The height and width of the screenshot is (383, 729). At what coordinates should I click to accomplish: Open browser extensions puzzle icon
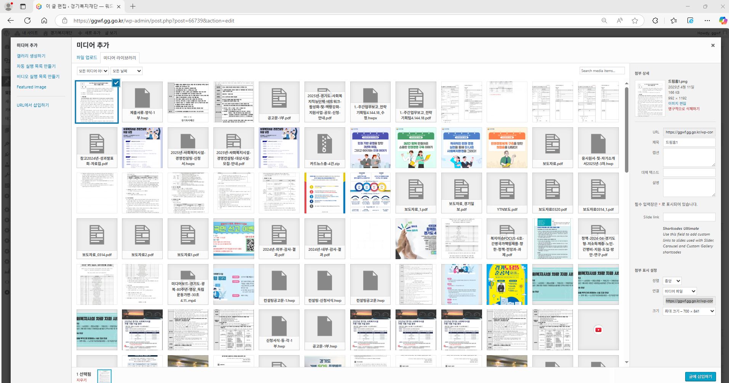655,21
